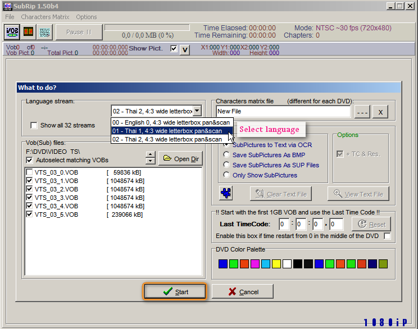
Task: Pick the white palette swatch
Action: (x=287, y=264)
